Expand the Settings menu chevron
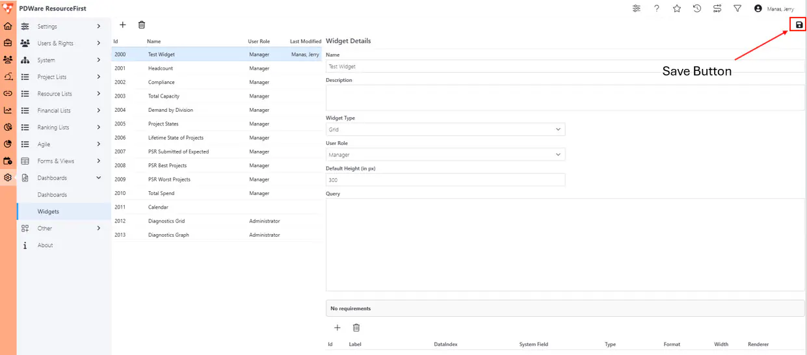Image resolution: width=807 pixels, height=355 pixels. pyautogui.click(x=98, y=26)
